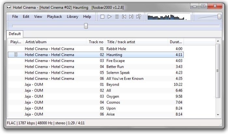The height and width of the screenshot is (134, 228).
Task: Open the Help menu
Action: [x=87, y=17]
